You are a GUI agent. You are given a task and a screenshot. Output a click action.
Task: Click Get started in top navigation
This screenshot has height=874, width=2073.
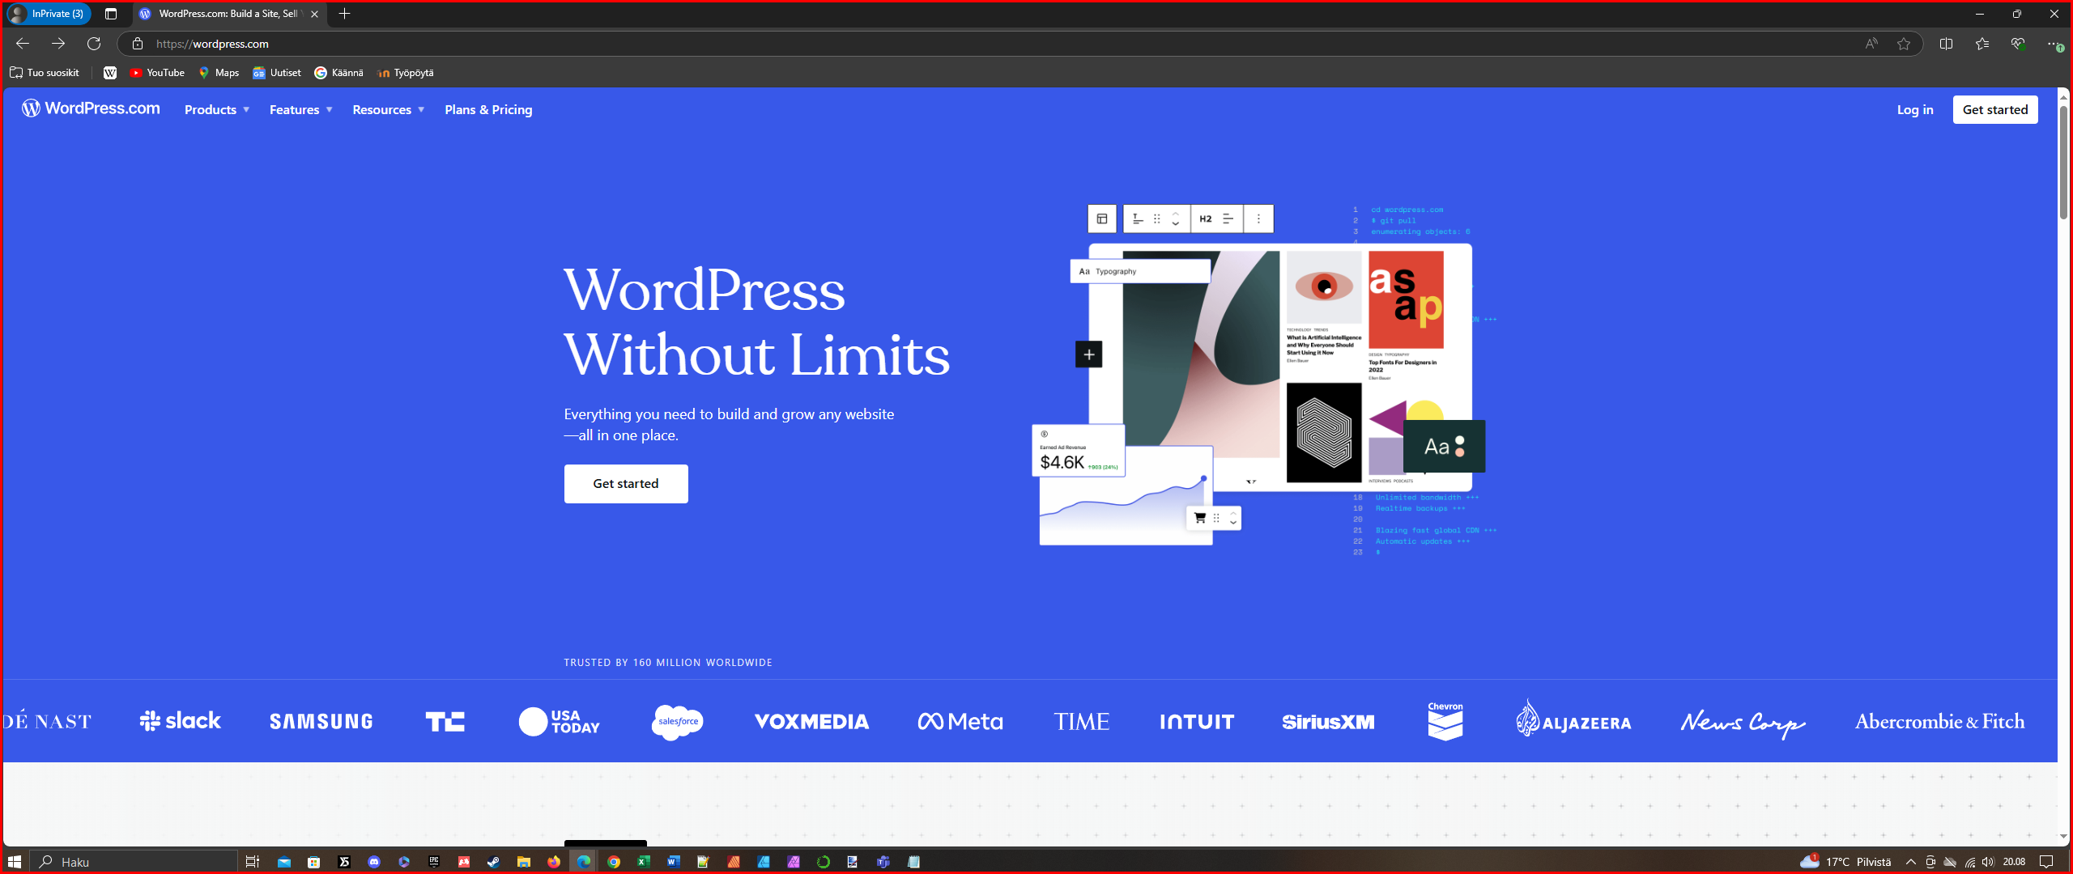click(x=1994, y=110)
